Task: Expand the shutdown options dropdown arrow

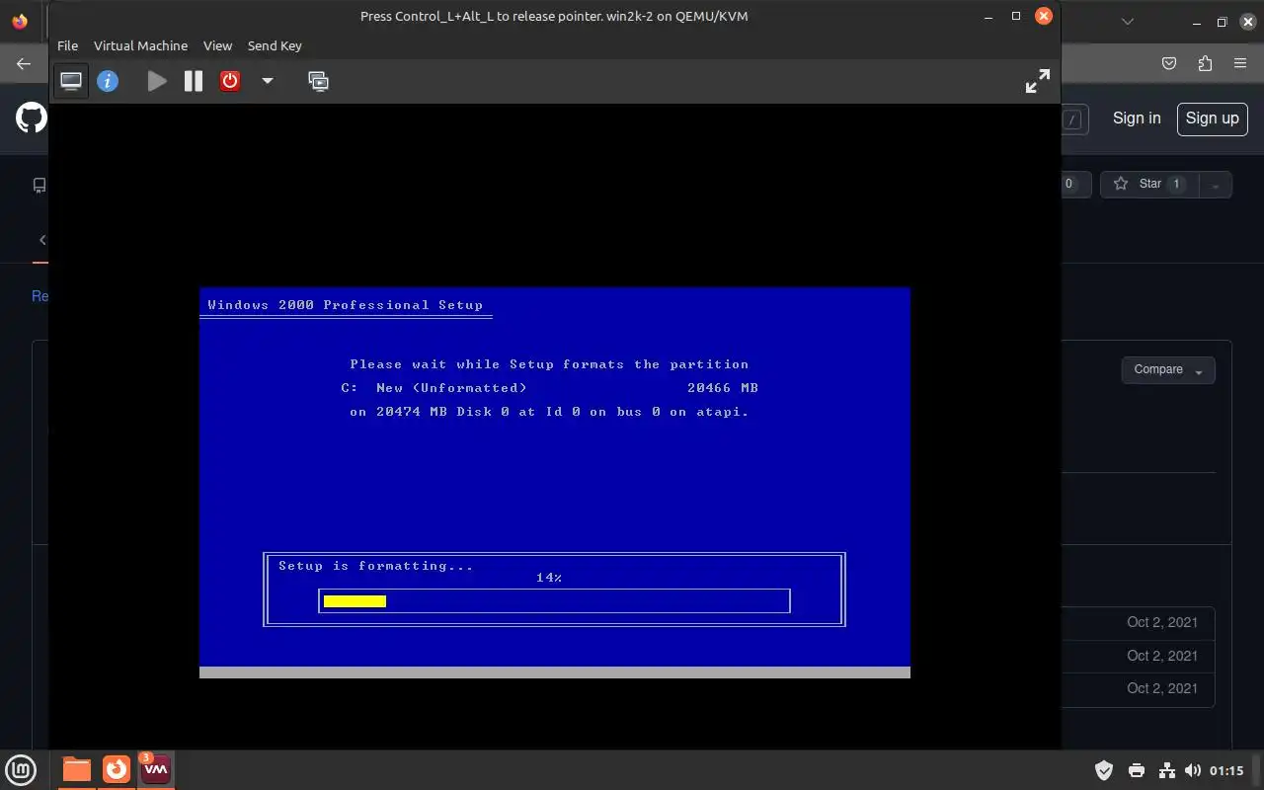Action: coord(267,81)
